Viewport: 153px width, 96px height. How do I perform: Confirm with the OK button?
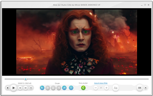click(140, 88)
